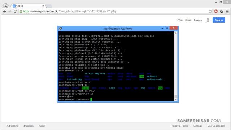Click the 'Setting up php5-imap' line
The image size is (231, 130).
[88, 39]
